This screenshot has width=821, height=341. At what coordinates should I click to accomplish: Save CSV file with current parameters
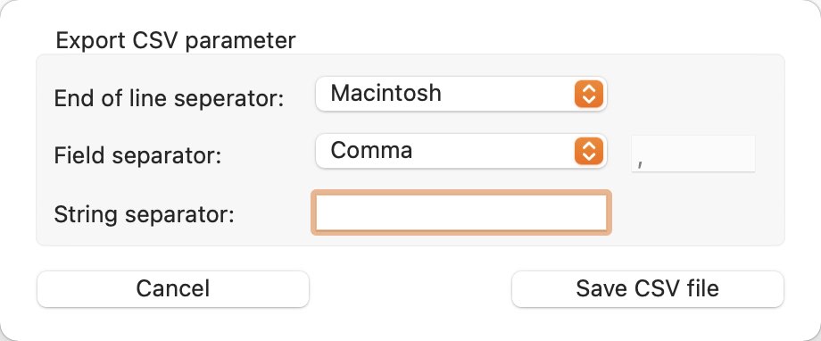(x=647, y=288)
